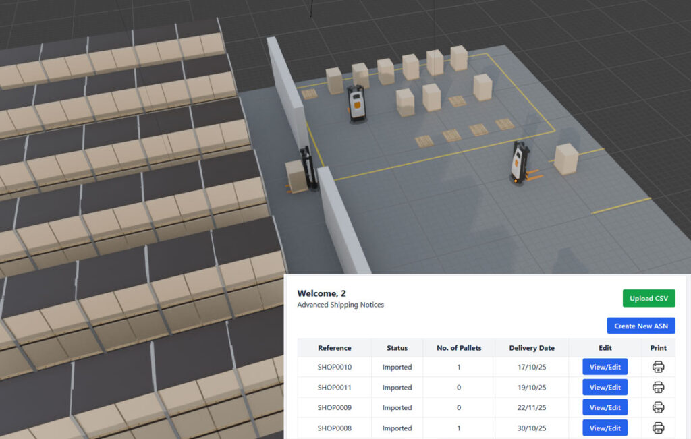
Task: Open View/Edit for SHOP0011
Action: [x=604, y=386]
